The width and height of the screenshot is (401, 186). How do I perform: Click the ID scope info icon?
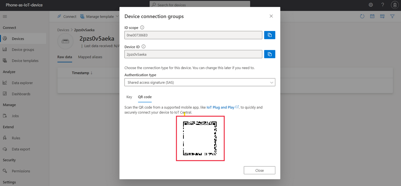pos(142,27)
